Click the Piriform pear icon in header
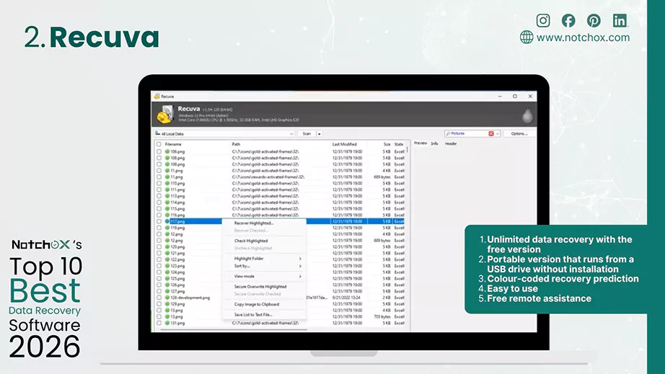The width and height of the screenshot is (665, 374). pyautogui.click(x=527, y=115)
